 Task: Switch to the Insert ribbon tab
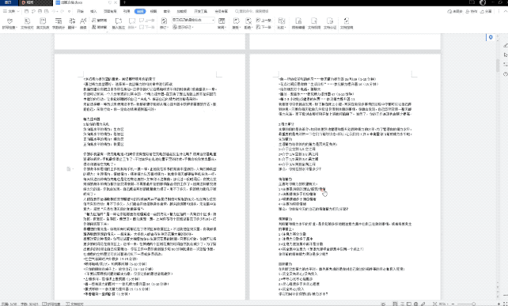93,11
